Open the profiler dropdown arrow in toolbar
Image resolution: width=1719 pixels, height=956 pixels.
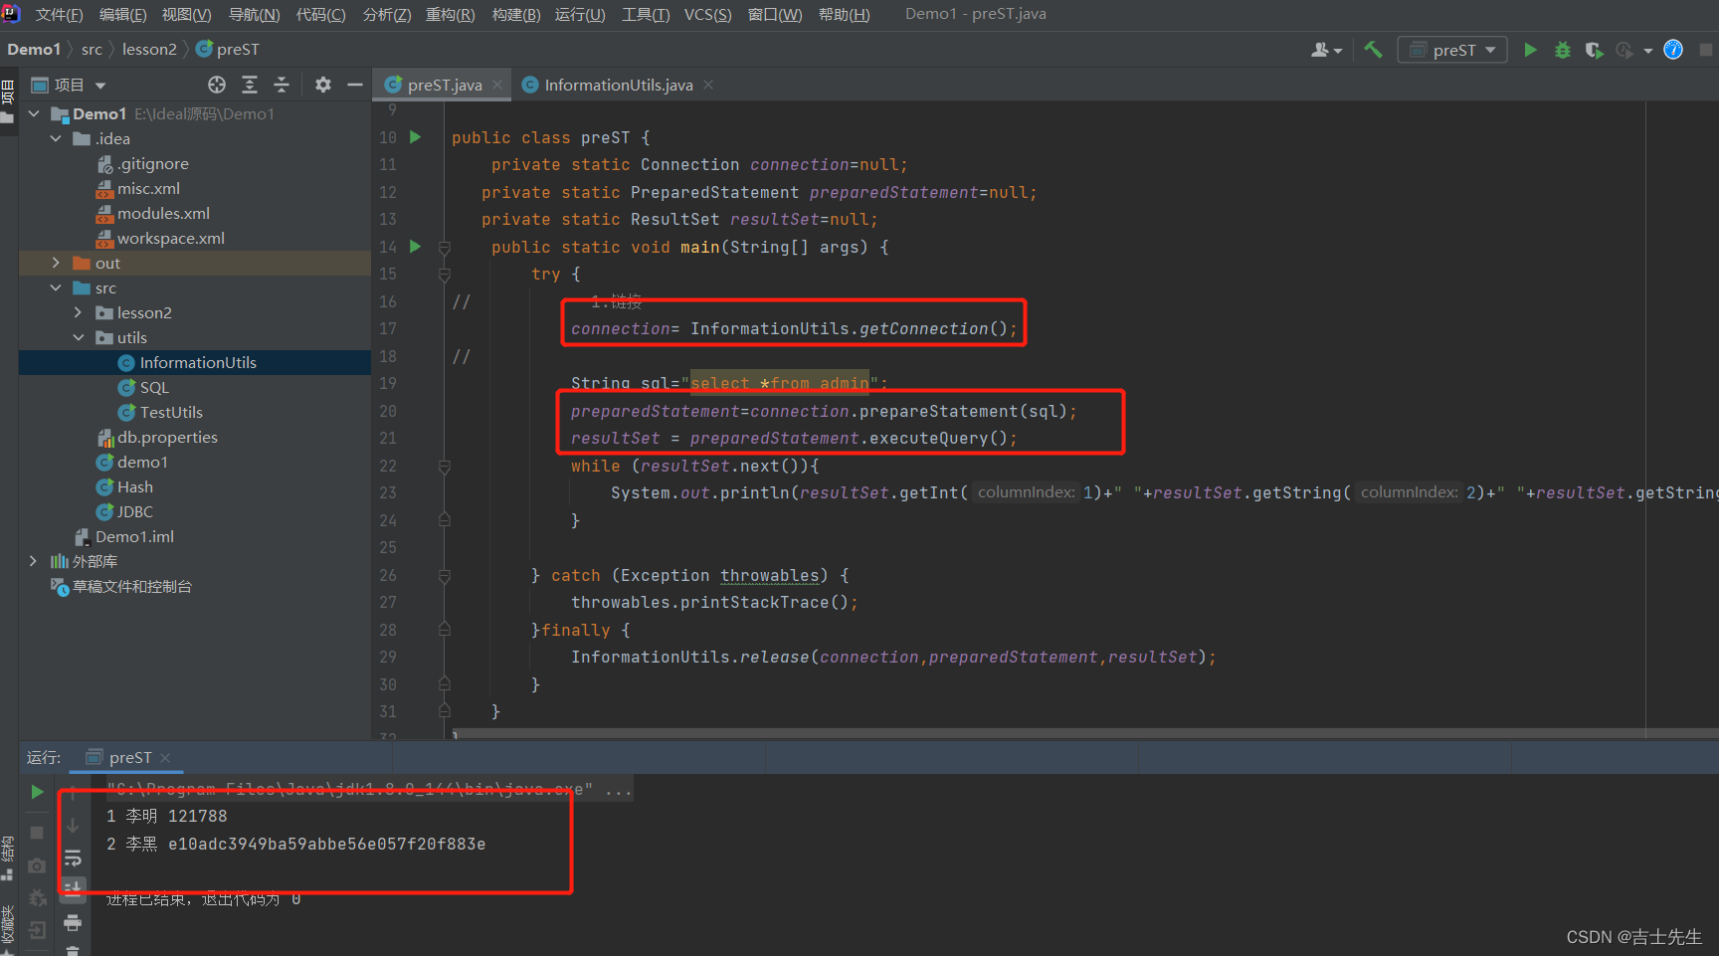click(1648, 51)
